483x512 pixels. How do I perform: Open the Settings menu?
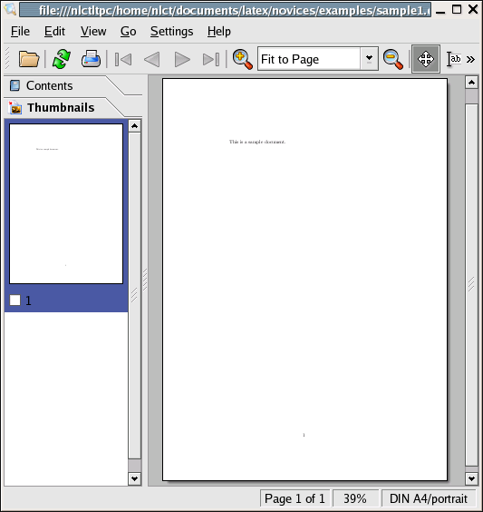172,32
